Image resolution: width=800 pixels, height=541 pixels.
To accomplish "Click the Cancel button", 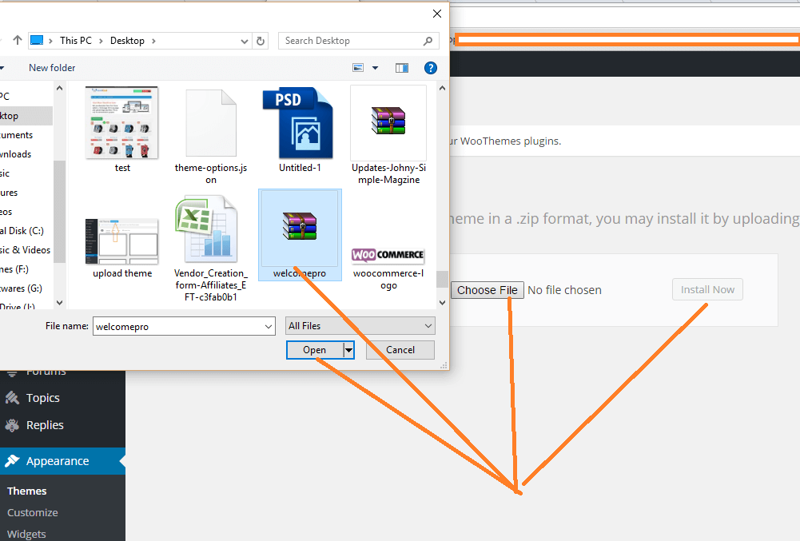I will [400, 350].
